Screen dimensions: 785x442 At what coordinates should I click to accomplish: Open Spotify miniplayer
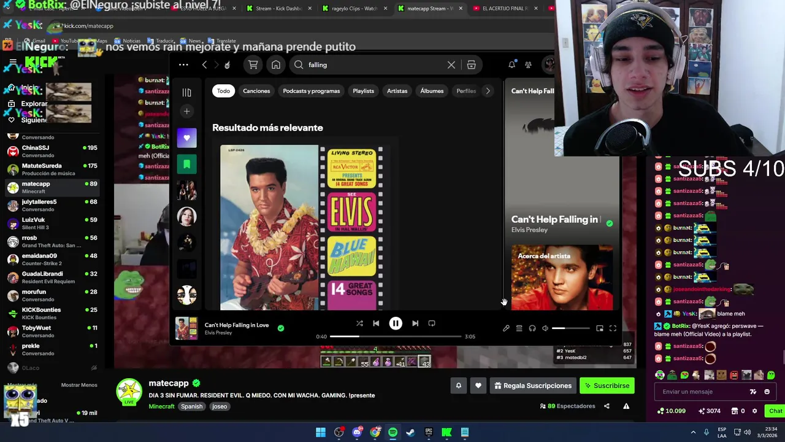click(600, 328)
